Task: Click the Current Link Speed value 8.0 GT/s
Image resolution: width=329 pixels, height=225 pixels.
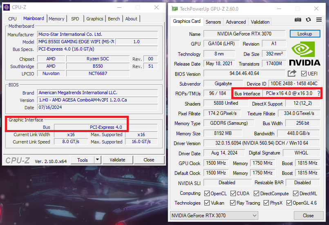Action: [71, 142]
